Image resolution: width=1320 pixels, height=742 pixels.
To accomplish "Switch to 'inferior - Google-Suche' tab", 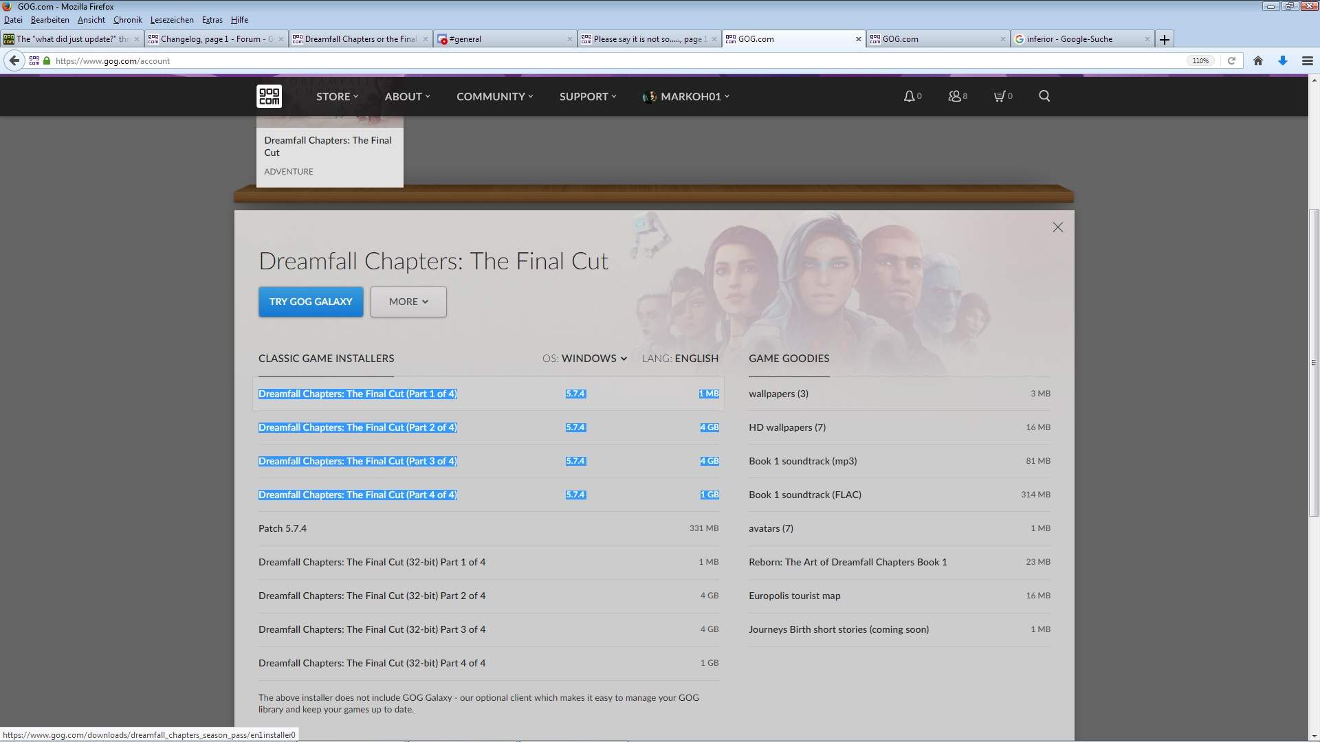I will (x=1083, y=39).
